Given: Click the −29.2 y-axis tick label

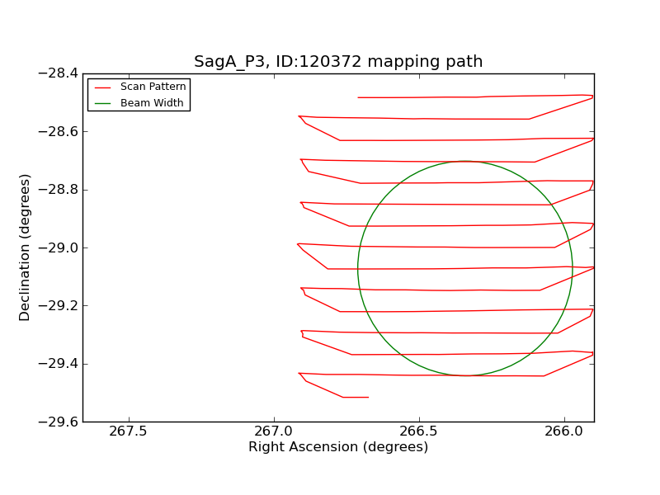Looking at the screenshot, I should click(x=58, y=306).
